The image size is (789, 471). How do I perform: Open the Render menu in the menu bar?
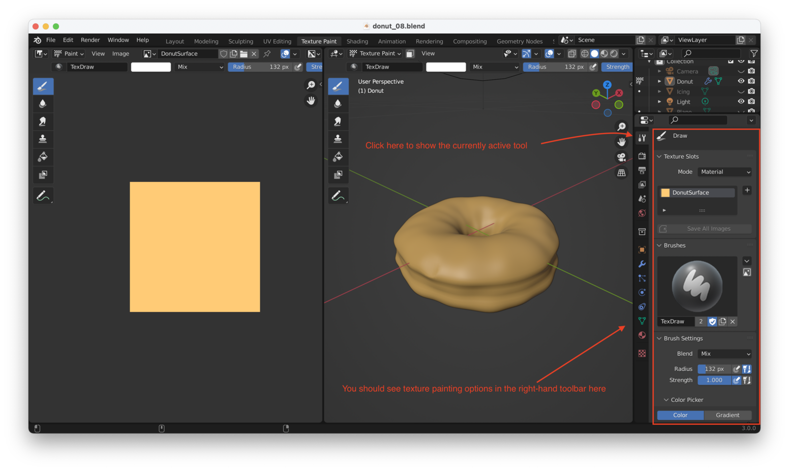90,40
